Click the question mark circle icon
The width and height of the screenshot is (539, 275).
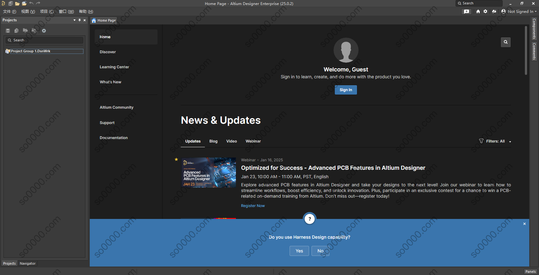pyautogui.click(x=310, y=219)
